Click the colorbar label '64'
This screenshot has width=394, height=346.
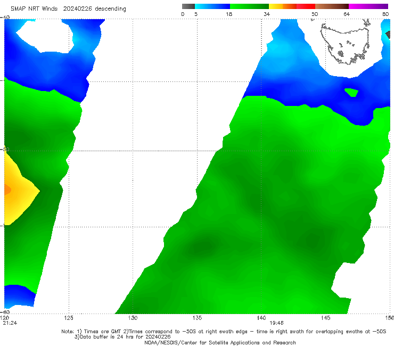tap(347, 14)
